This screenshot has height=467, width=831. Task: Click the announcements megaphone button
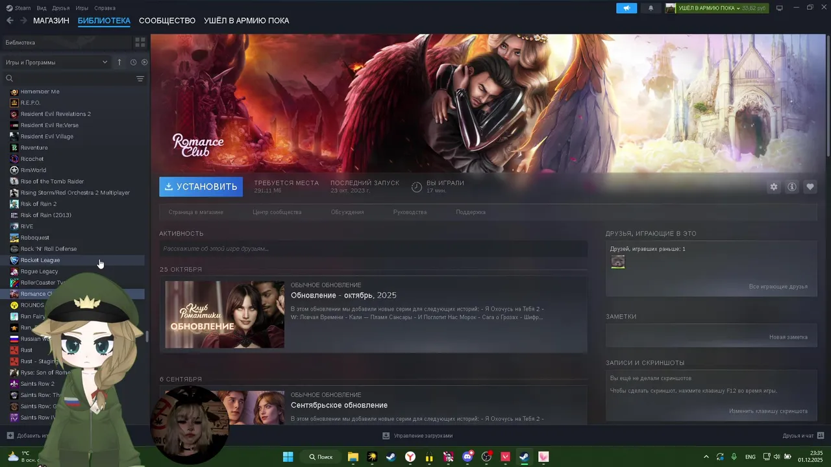pos(626,8)
